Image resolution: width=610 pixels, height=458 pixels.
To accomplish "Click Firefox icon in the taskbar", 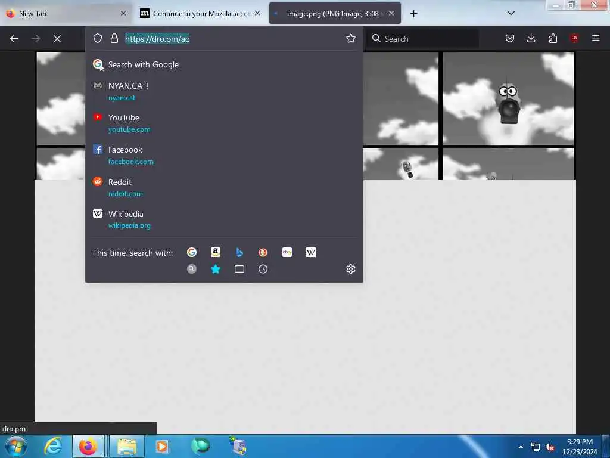I will [88, 446].
